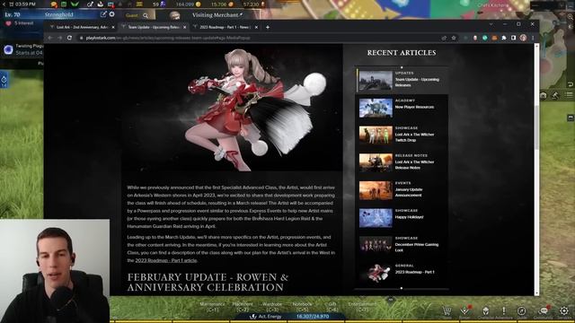Close the Lost Ark 2nd Anniversary tab

pos(113,27)
